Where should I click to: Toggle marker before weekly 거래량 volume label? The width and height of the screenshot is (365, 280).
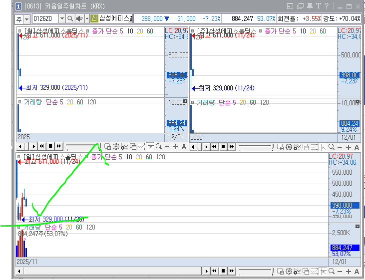click(x=193, y=102)
